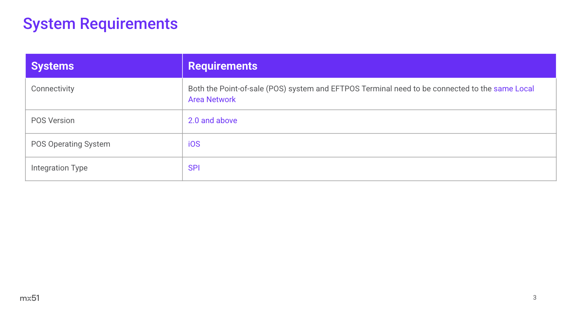564x313 pixels.
Task: Click the "Connectivity" row label
Action: 53,89
